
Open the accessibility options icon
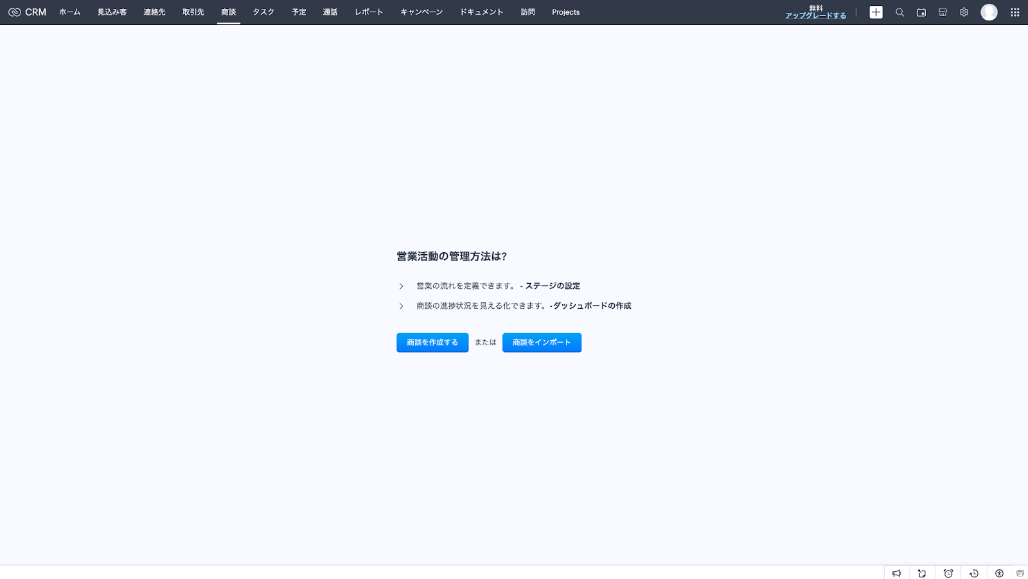coord(999,573)
